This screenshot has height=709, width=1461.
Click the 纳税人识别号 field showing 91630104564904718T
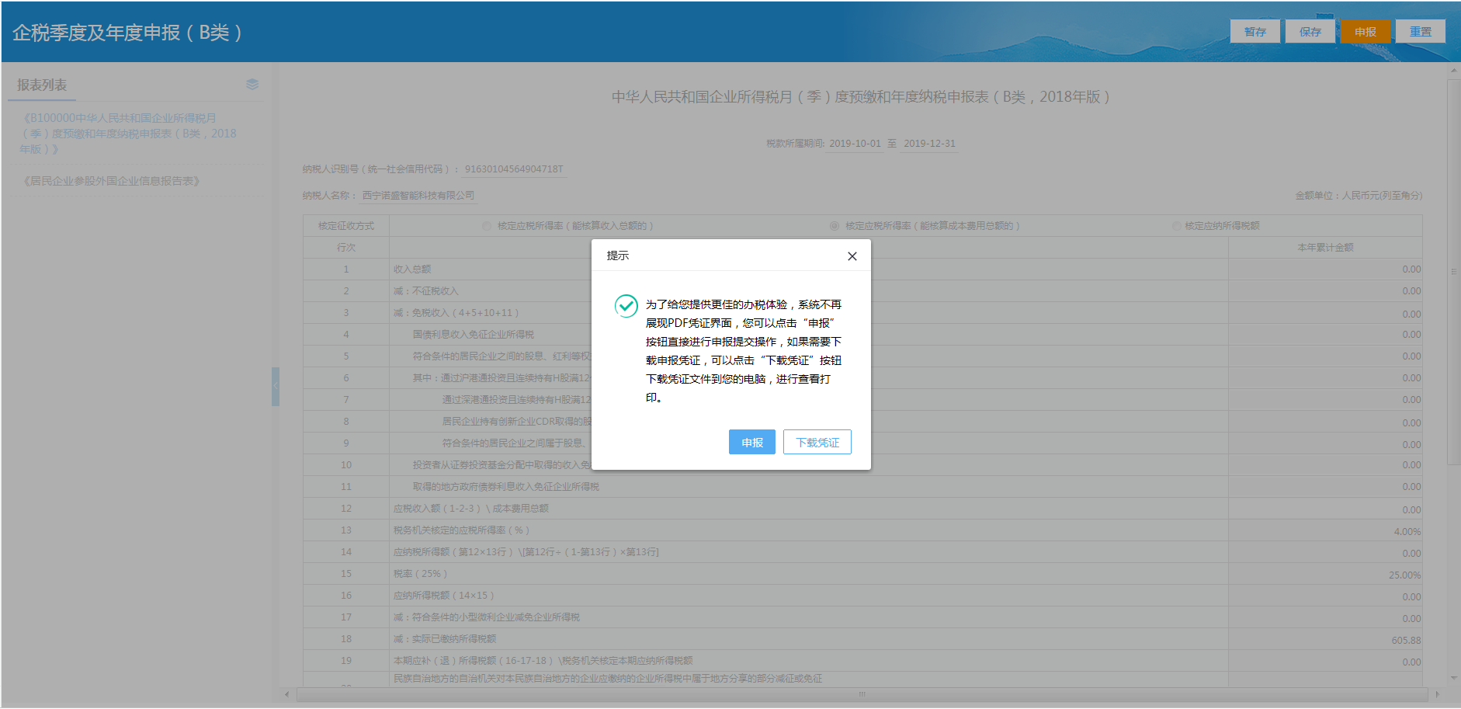click(x=515, y=169)
